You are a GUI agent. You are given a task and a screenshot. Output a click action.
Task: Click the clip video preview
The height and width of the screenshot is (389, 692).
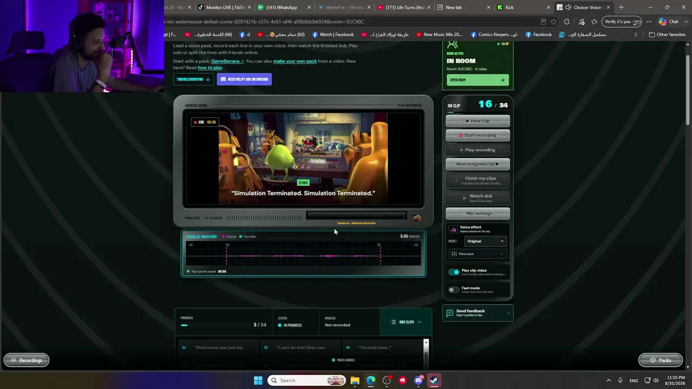[303, 159]
